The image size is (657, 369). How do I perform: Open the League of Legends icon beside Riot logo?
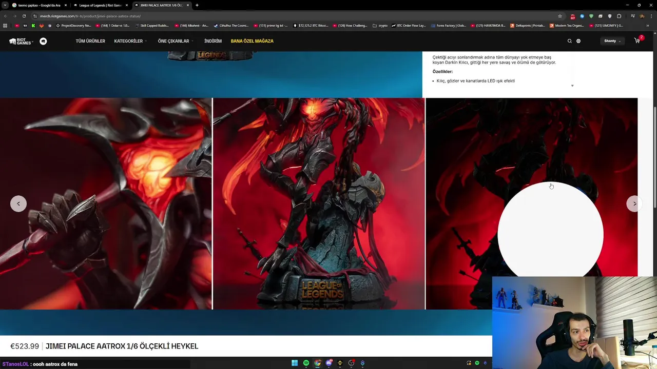pos(43,41)
